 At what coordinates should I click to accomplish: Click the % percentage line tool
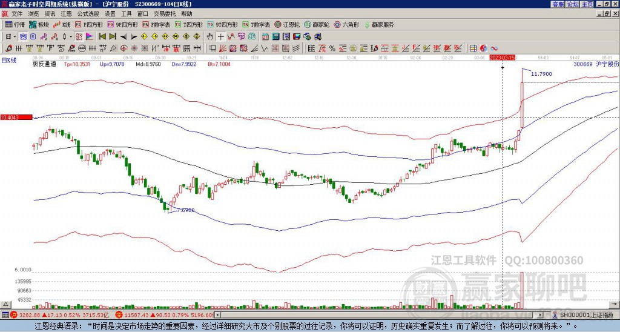pyautogui.click(x=332, y=48)
